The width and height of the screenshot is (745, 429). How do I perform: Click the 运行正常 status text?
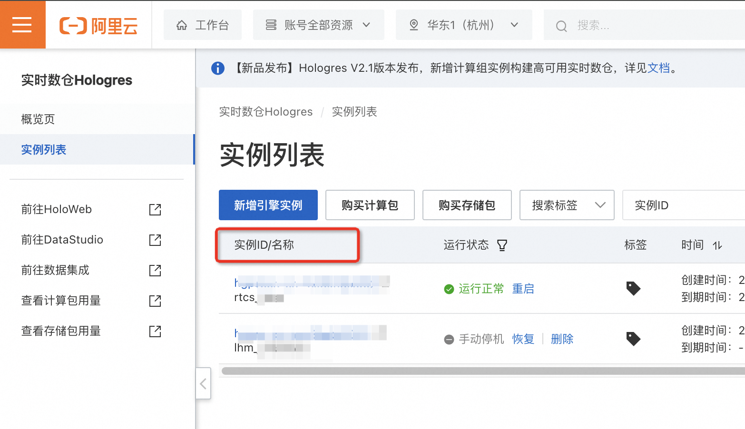[481, 289]
